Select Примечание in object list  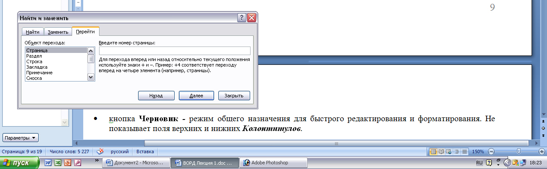(x=56, y=73)
